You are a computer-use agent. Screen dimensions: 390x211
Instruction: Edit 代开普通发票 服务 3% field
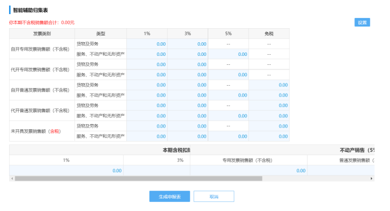pyautogui.click(x=188, y=116)
